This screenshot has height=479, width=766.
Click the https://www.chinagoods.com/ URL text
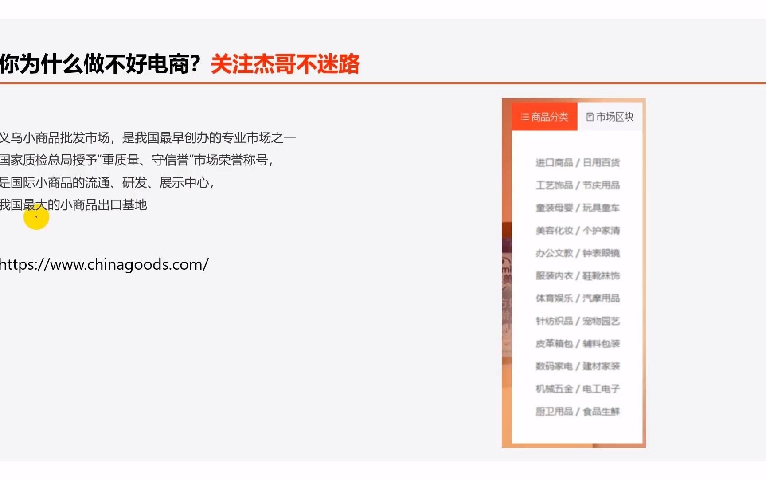click(x=104, y=265)
